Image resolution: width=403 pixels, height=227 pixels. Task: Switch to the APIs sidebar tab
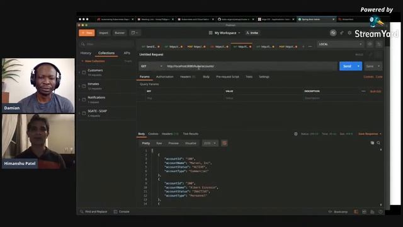(127, 53)
